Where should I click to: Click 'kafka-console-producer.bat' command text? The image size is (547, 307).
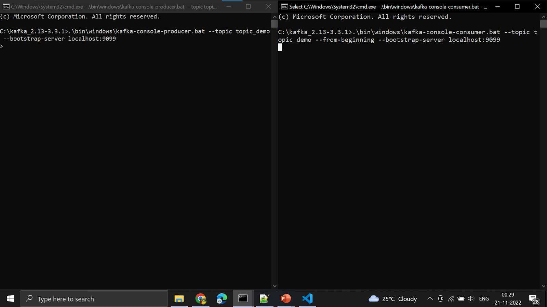(x=160, y=31)
